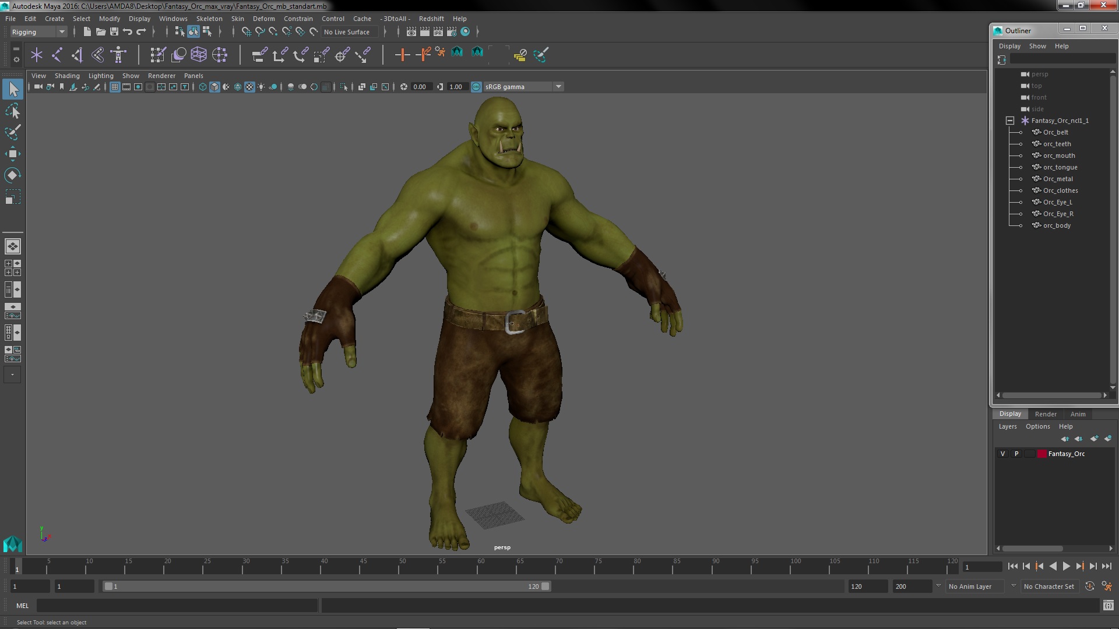Click the Open Scene folder icon
This screenshot has width=1119, height=629.
pos(100,32)
